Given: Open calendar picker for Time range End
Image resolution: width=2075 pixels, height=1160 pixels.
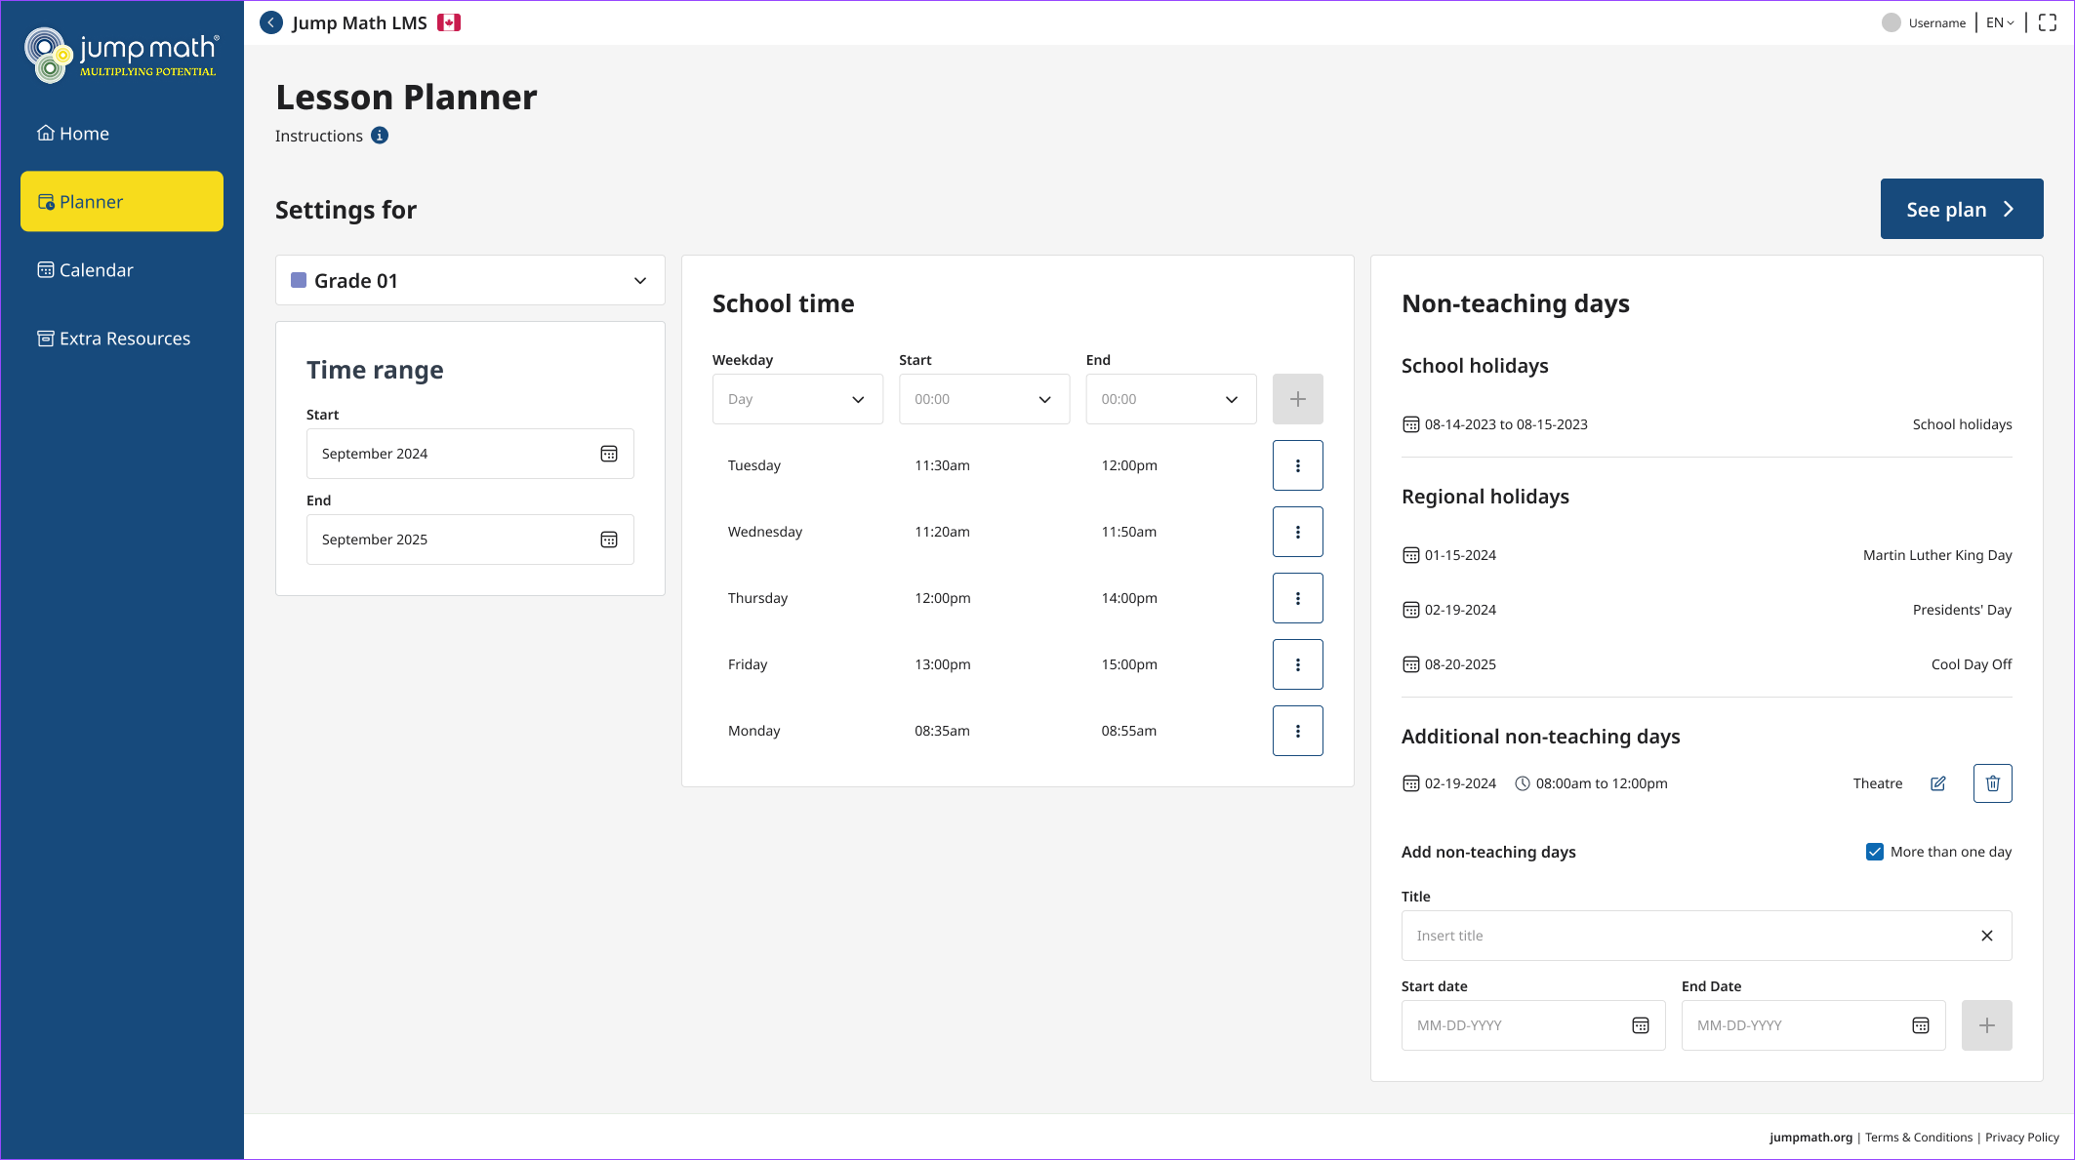Looking at the screenshot, I should [609, 540].
